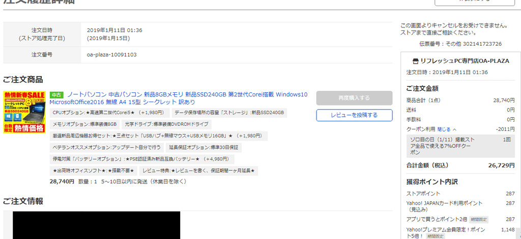Click the レビュー特典 保証期間一ヶ月延長 tag

tap(199, 171)
